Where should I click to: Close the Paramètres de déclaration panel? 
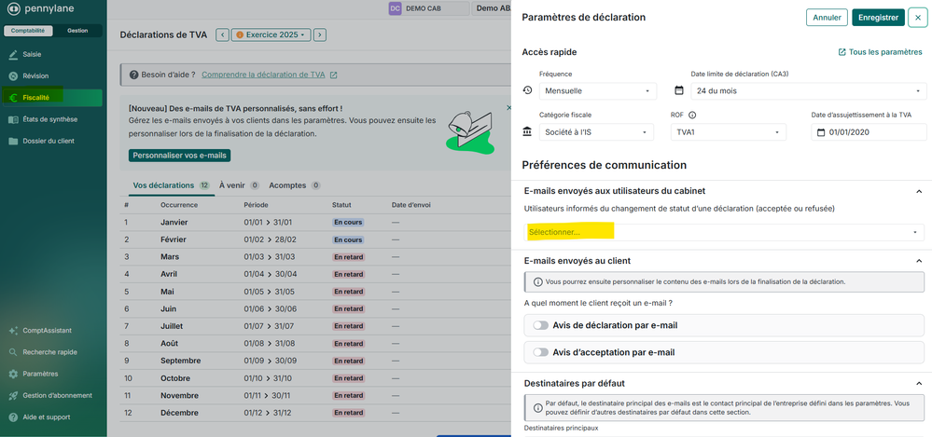[x=917, y=17]
